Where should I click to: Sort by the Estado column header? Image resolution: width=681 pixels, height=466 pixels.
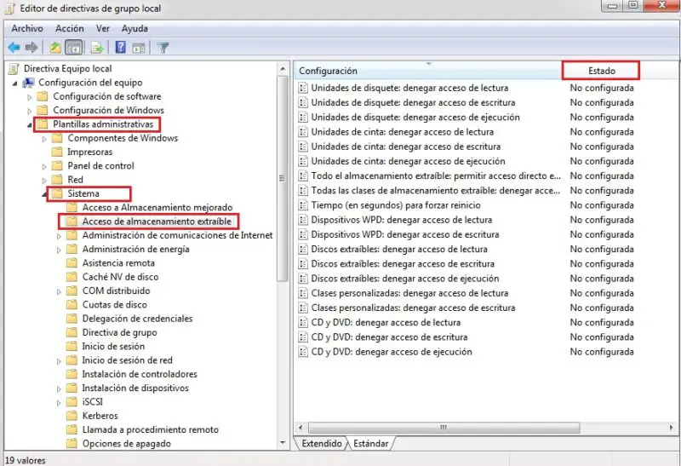pos(601,71)
